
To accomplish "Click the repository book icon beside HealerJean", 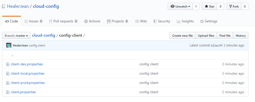I will (4, 7).
